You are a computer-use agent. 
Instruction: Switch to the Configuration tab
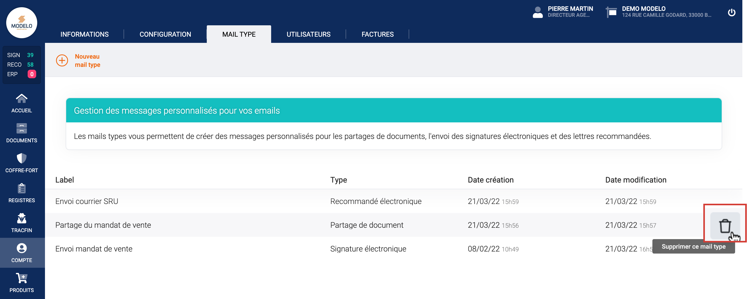coord(165,34)
